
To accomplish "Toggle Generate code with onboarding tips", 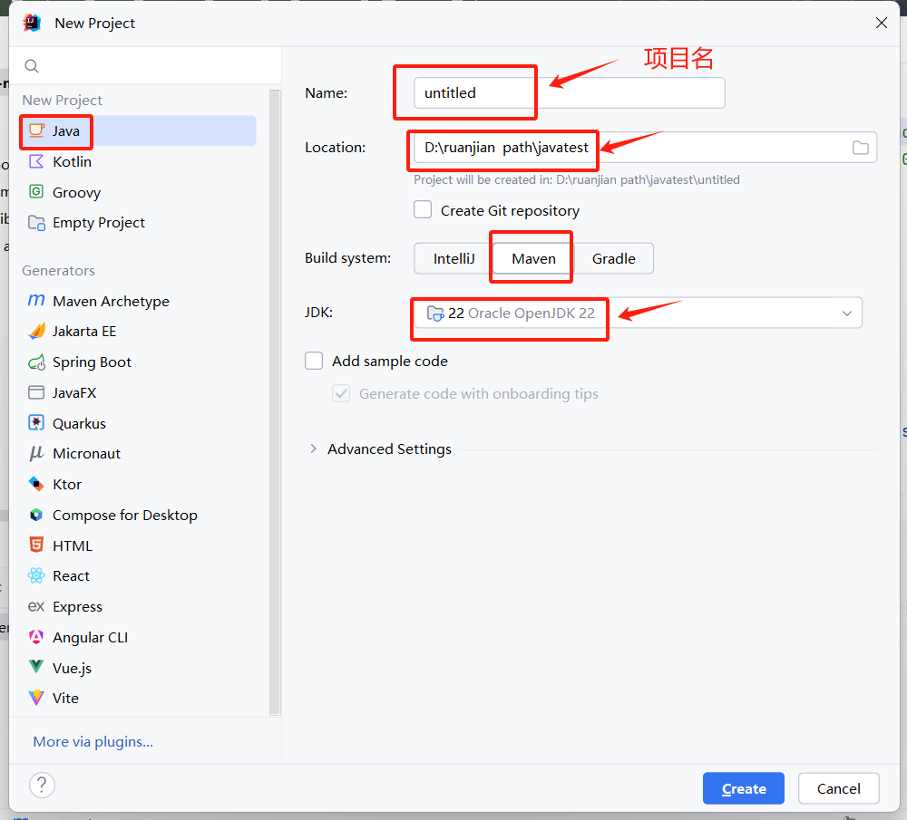I will click(x=341, y=393).
